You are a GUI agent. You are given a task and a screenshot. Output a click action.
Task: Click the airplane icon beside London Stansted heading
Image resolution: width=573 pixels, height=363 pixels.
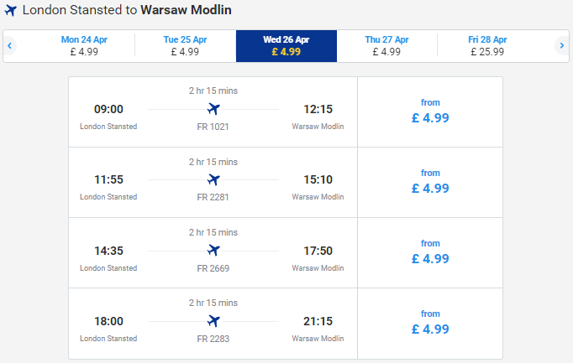tap(11, 10)
